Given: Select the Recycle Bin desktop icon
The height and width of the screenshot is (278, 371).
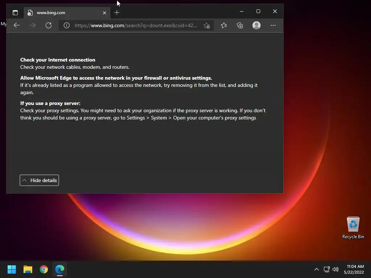Looking at the screenshot, I should click(353, 228).
